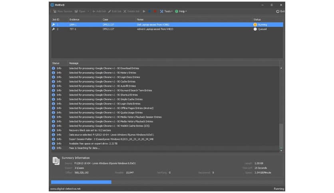Screen dimensions: 334x193
Task: Click the New Session toolbar button
Action: (x=63, y=11)
